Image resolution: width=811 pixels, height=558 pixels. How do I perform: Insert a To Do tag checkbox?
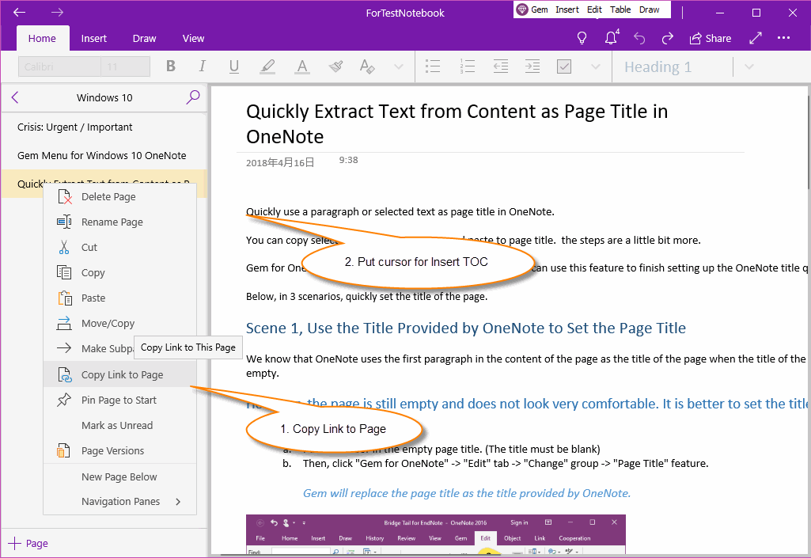(x=564, y=66)
